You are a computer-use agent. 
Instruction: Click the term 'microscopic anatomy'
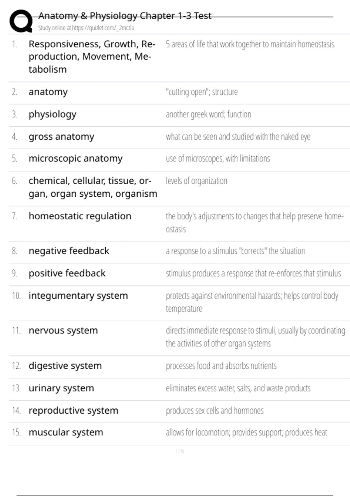tap(76, 158)
